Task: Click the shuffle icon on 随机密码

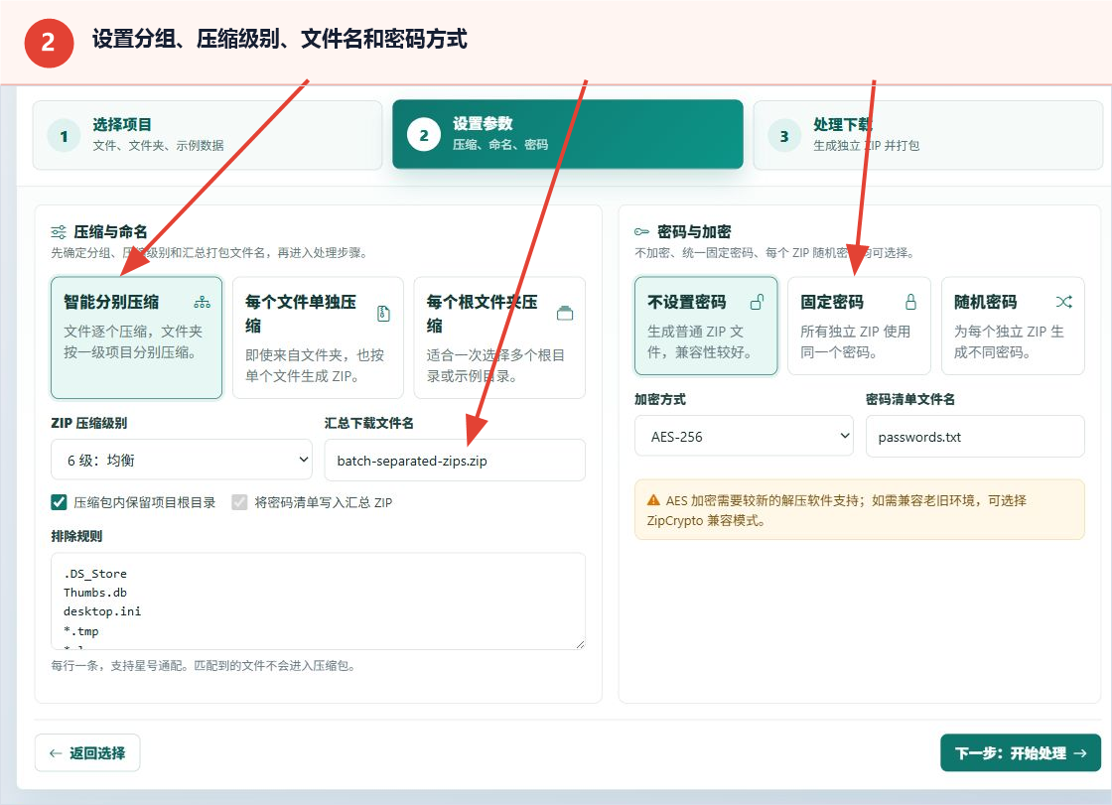Action: coord(1063,302)
